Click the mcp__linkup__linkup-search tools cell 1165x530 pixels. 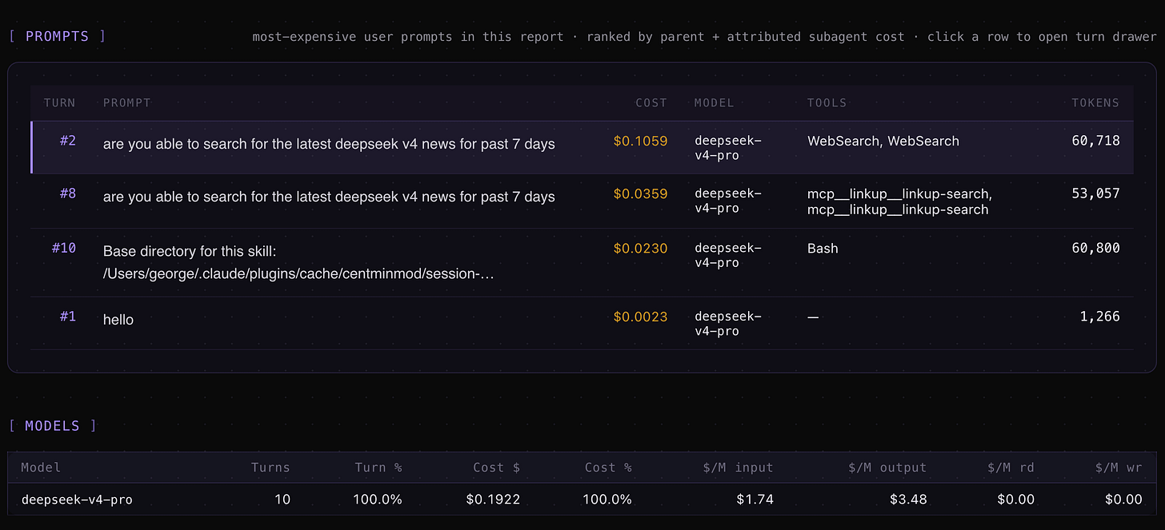[899, 201]
